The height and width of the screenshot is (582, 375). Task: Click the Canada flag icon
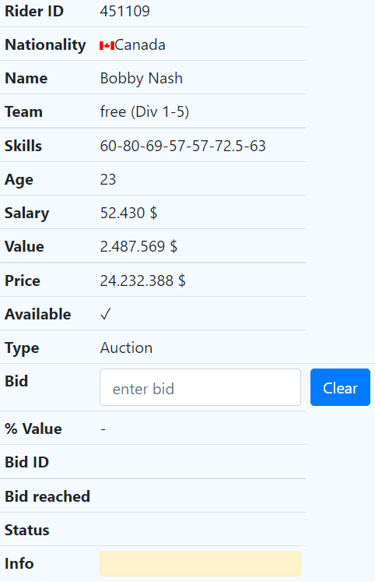pos(107,46)
